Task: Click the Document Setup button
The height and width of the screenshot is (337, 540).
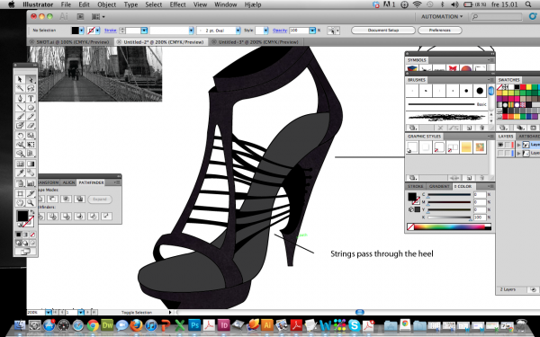Action: (383, 31)
